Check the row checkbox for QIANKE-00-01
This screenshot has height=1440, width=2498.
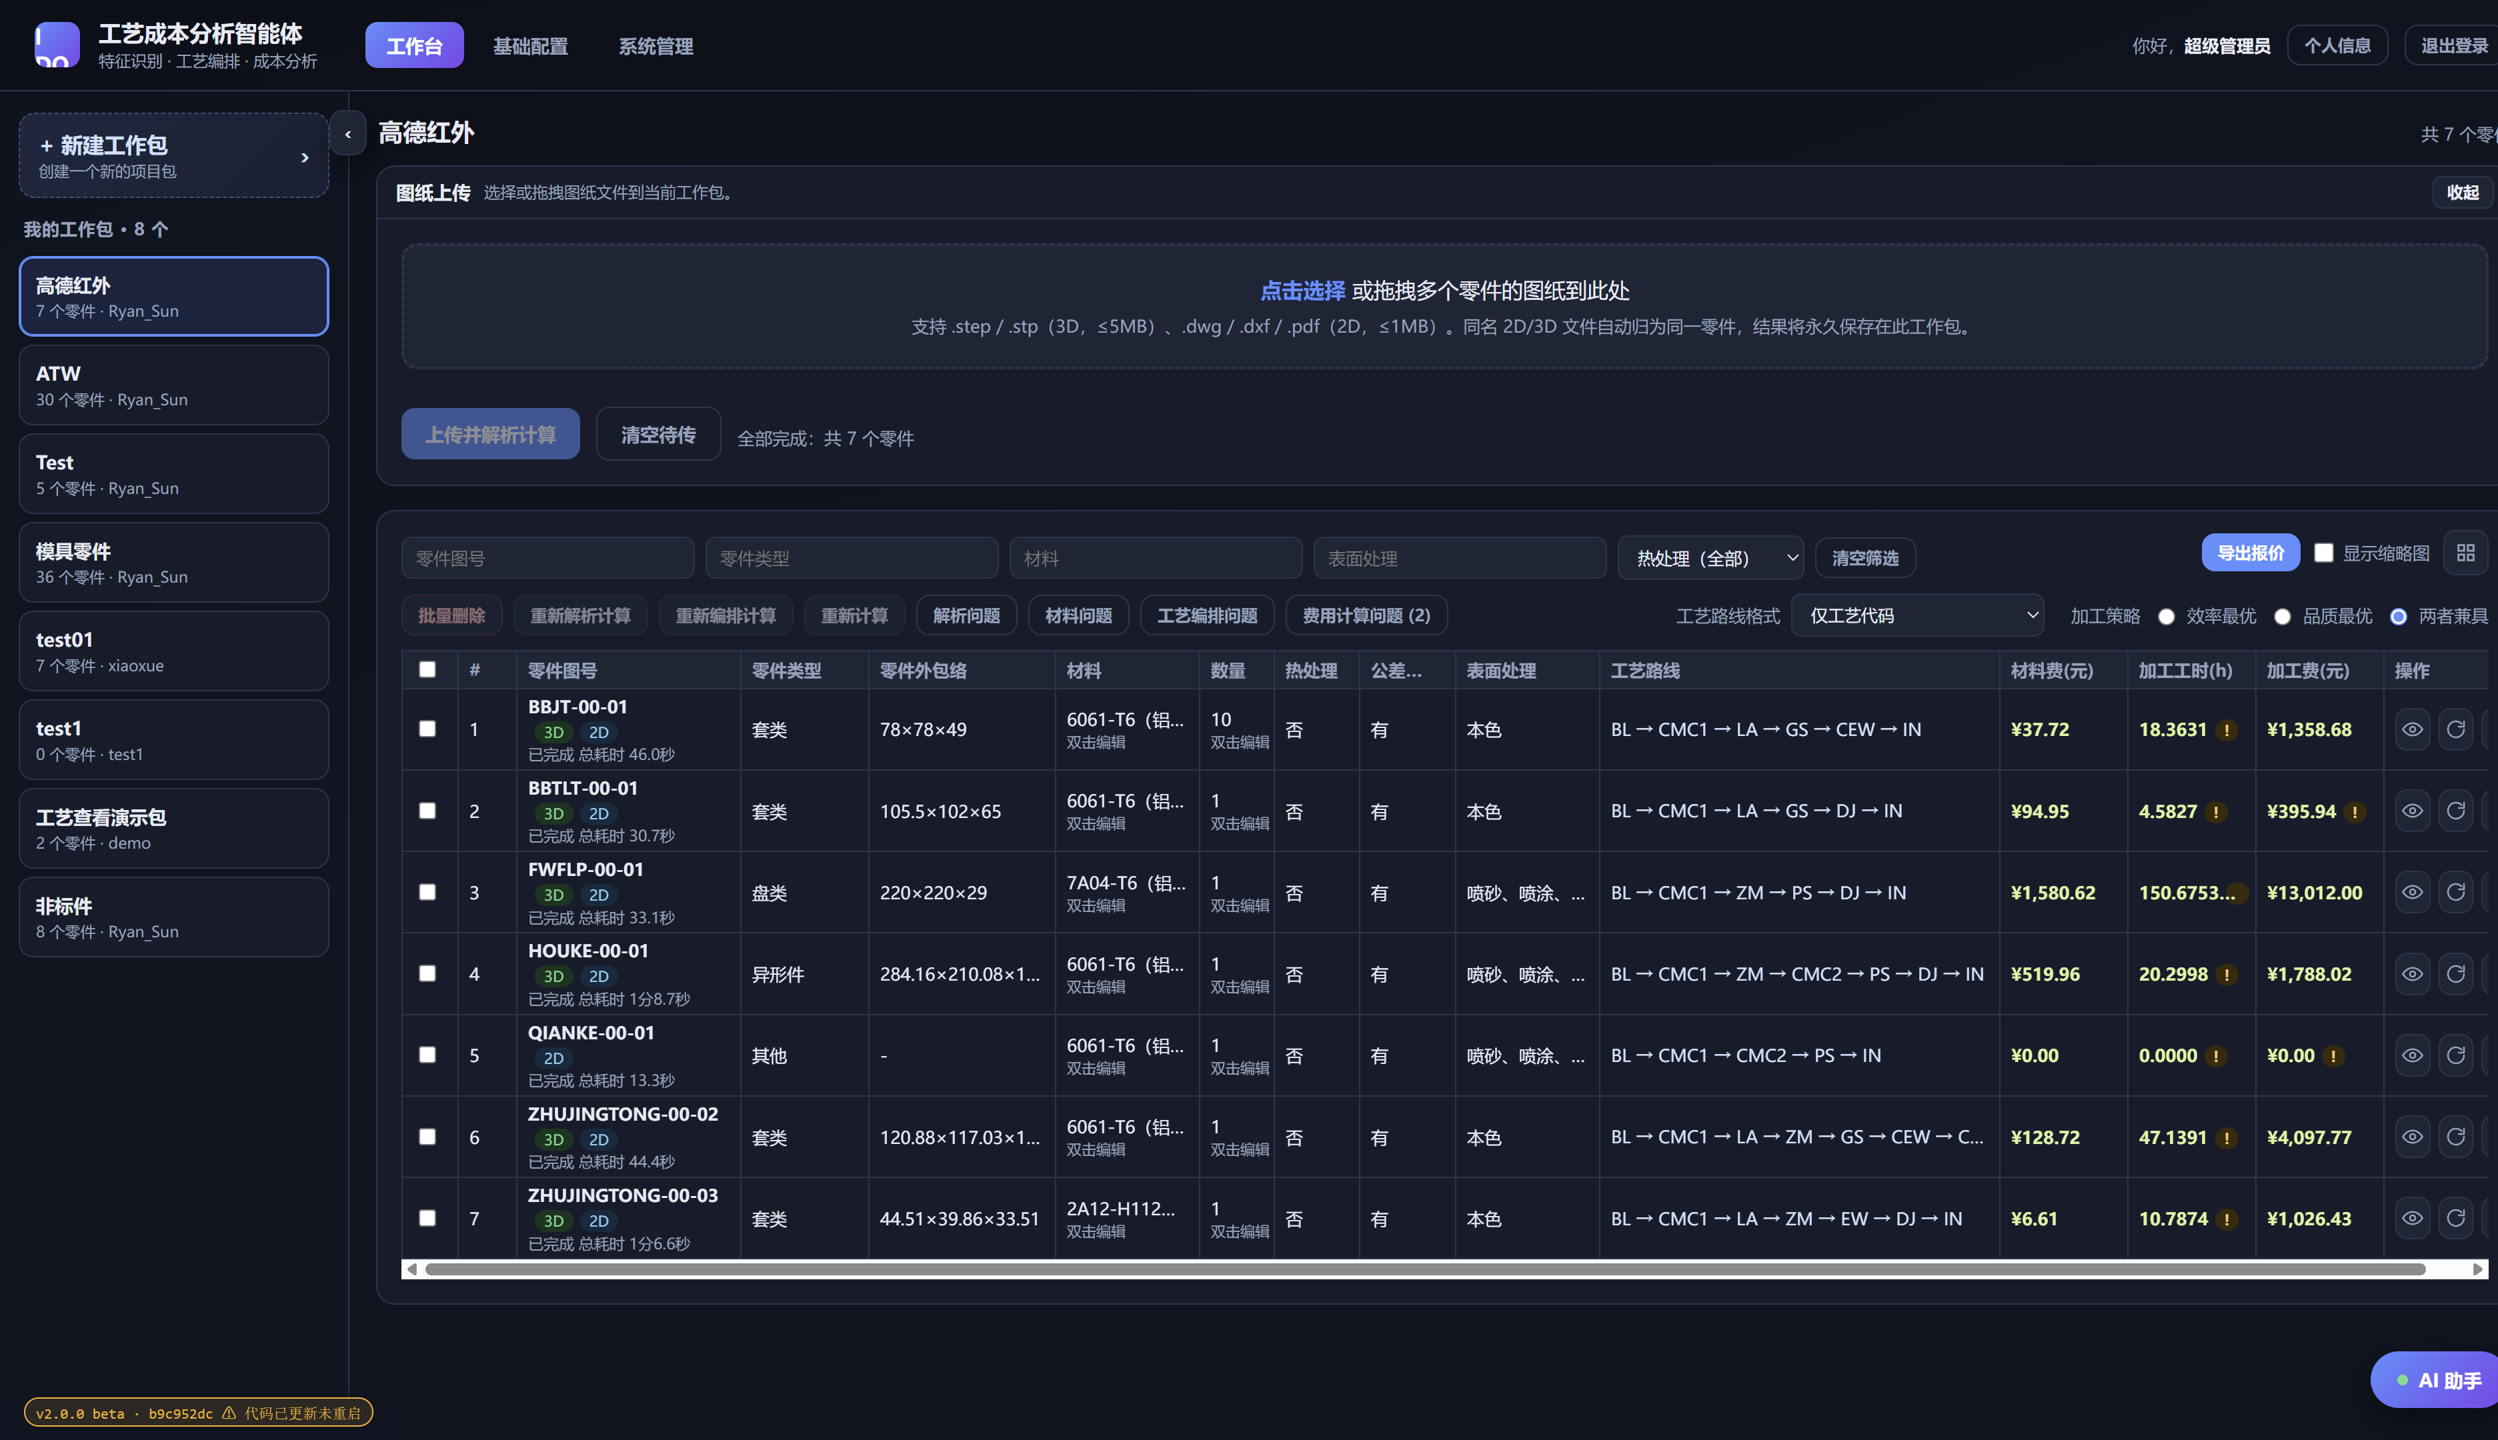coord(427,1055)
